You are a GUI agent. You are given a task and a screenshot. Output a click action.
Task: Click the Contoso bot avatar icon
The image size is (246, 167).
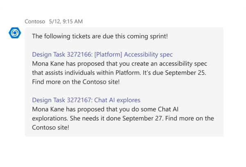15,33
